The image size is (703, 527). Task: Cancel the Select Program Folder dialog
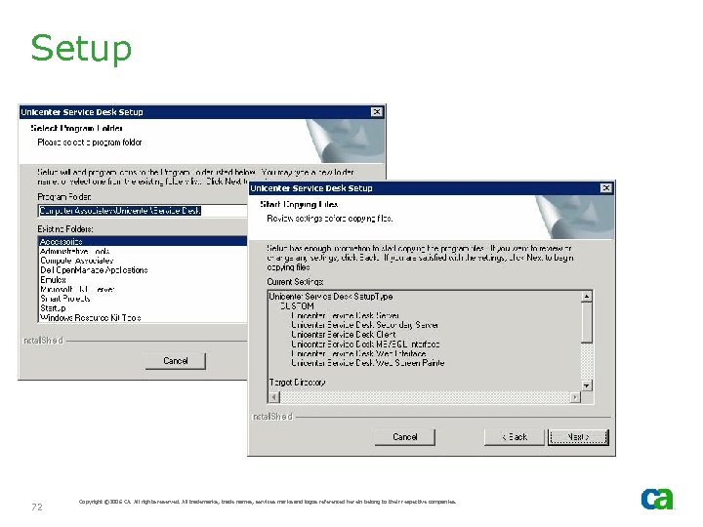(176, 361)
